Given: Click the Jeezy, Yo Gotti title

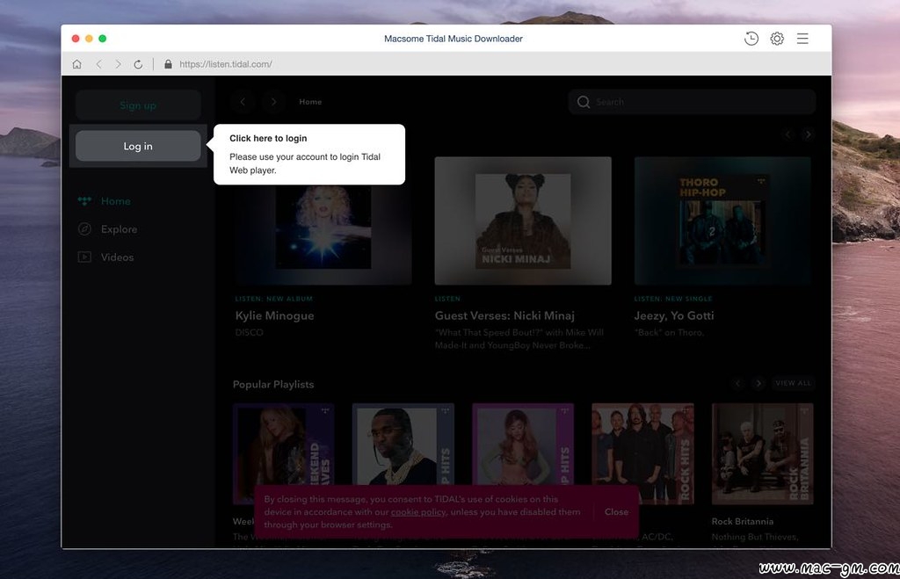Looking at the screenshot, I should coord(674,315).
